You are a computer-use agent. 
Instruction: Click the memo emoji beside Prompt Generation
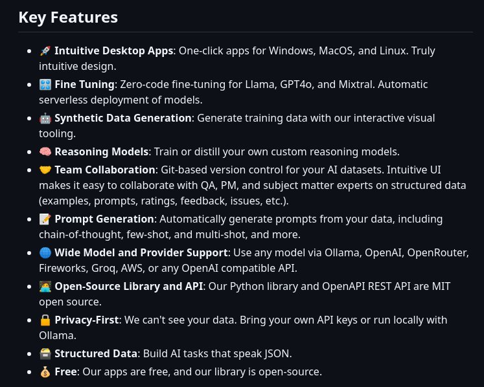45,219
